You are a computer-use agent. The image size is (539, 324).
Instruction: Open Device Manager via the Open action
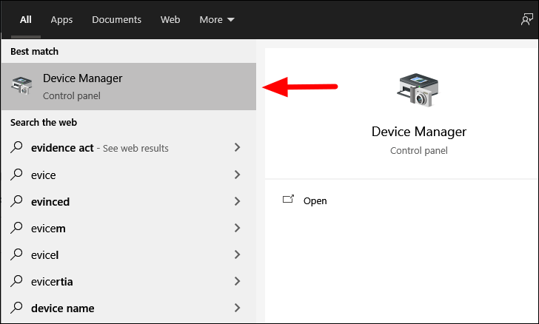pos(315,201)
